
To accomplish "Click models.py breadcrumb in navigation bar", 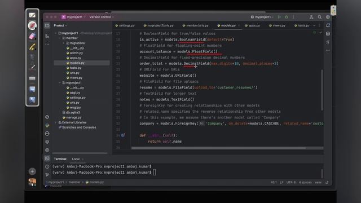I will pyautogui.click(x=95, y=182).
